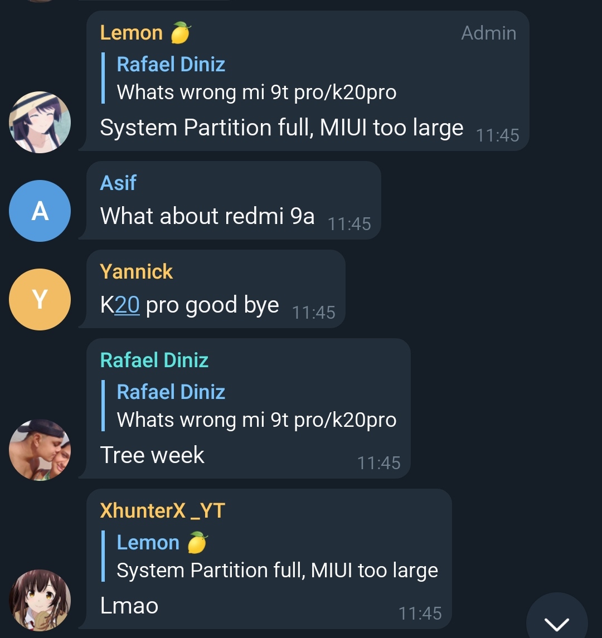Screen dimensions: 602x638
Task: Select the 'Tree week' message text
Action: click(152, 455)
